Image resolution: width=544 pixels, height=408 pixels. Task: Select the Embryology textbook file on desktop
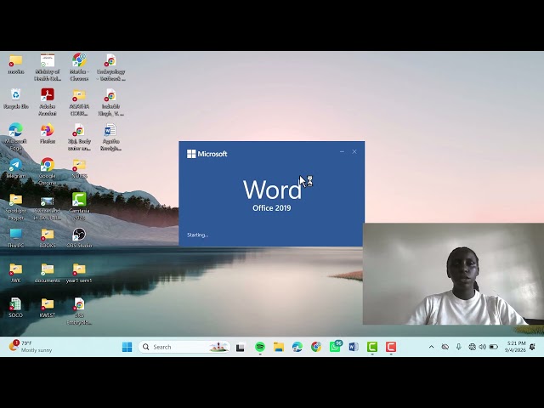pyautogui.click(x=110, y=67)
